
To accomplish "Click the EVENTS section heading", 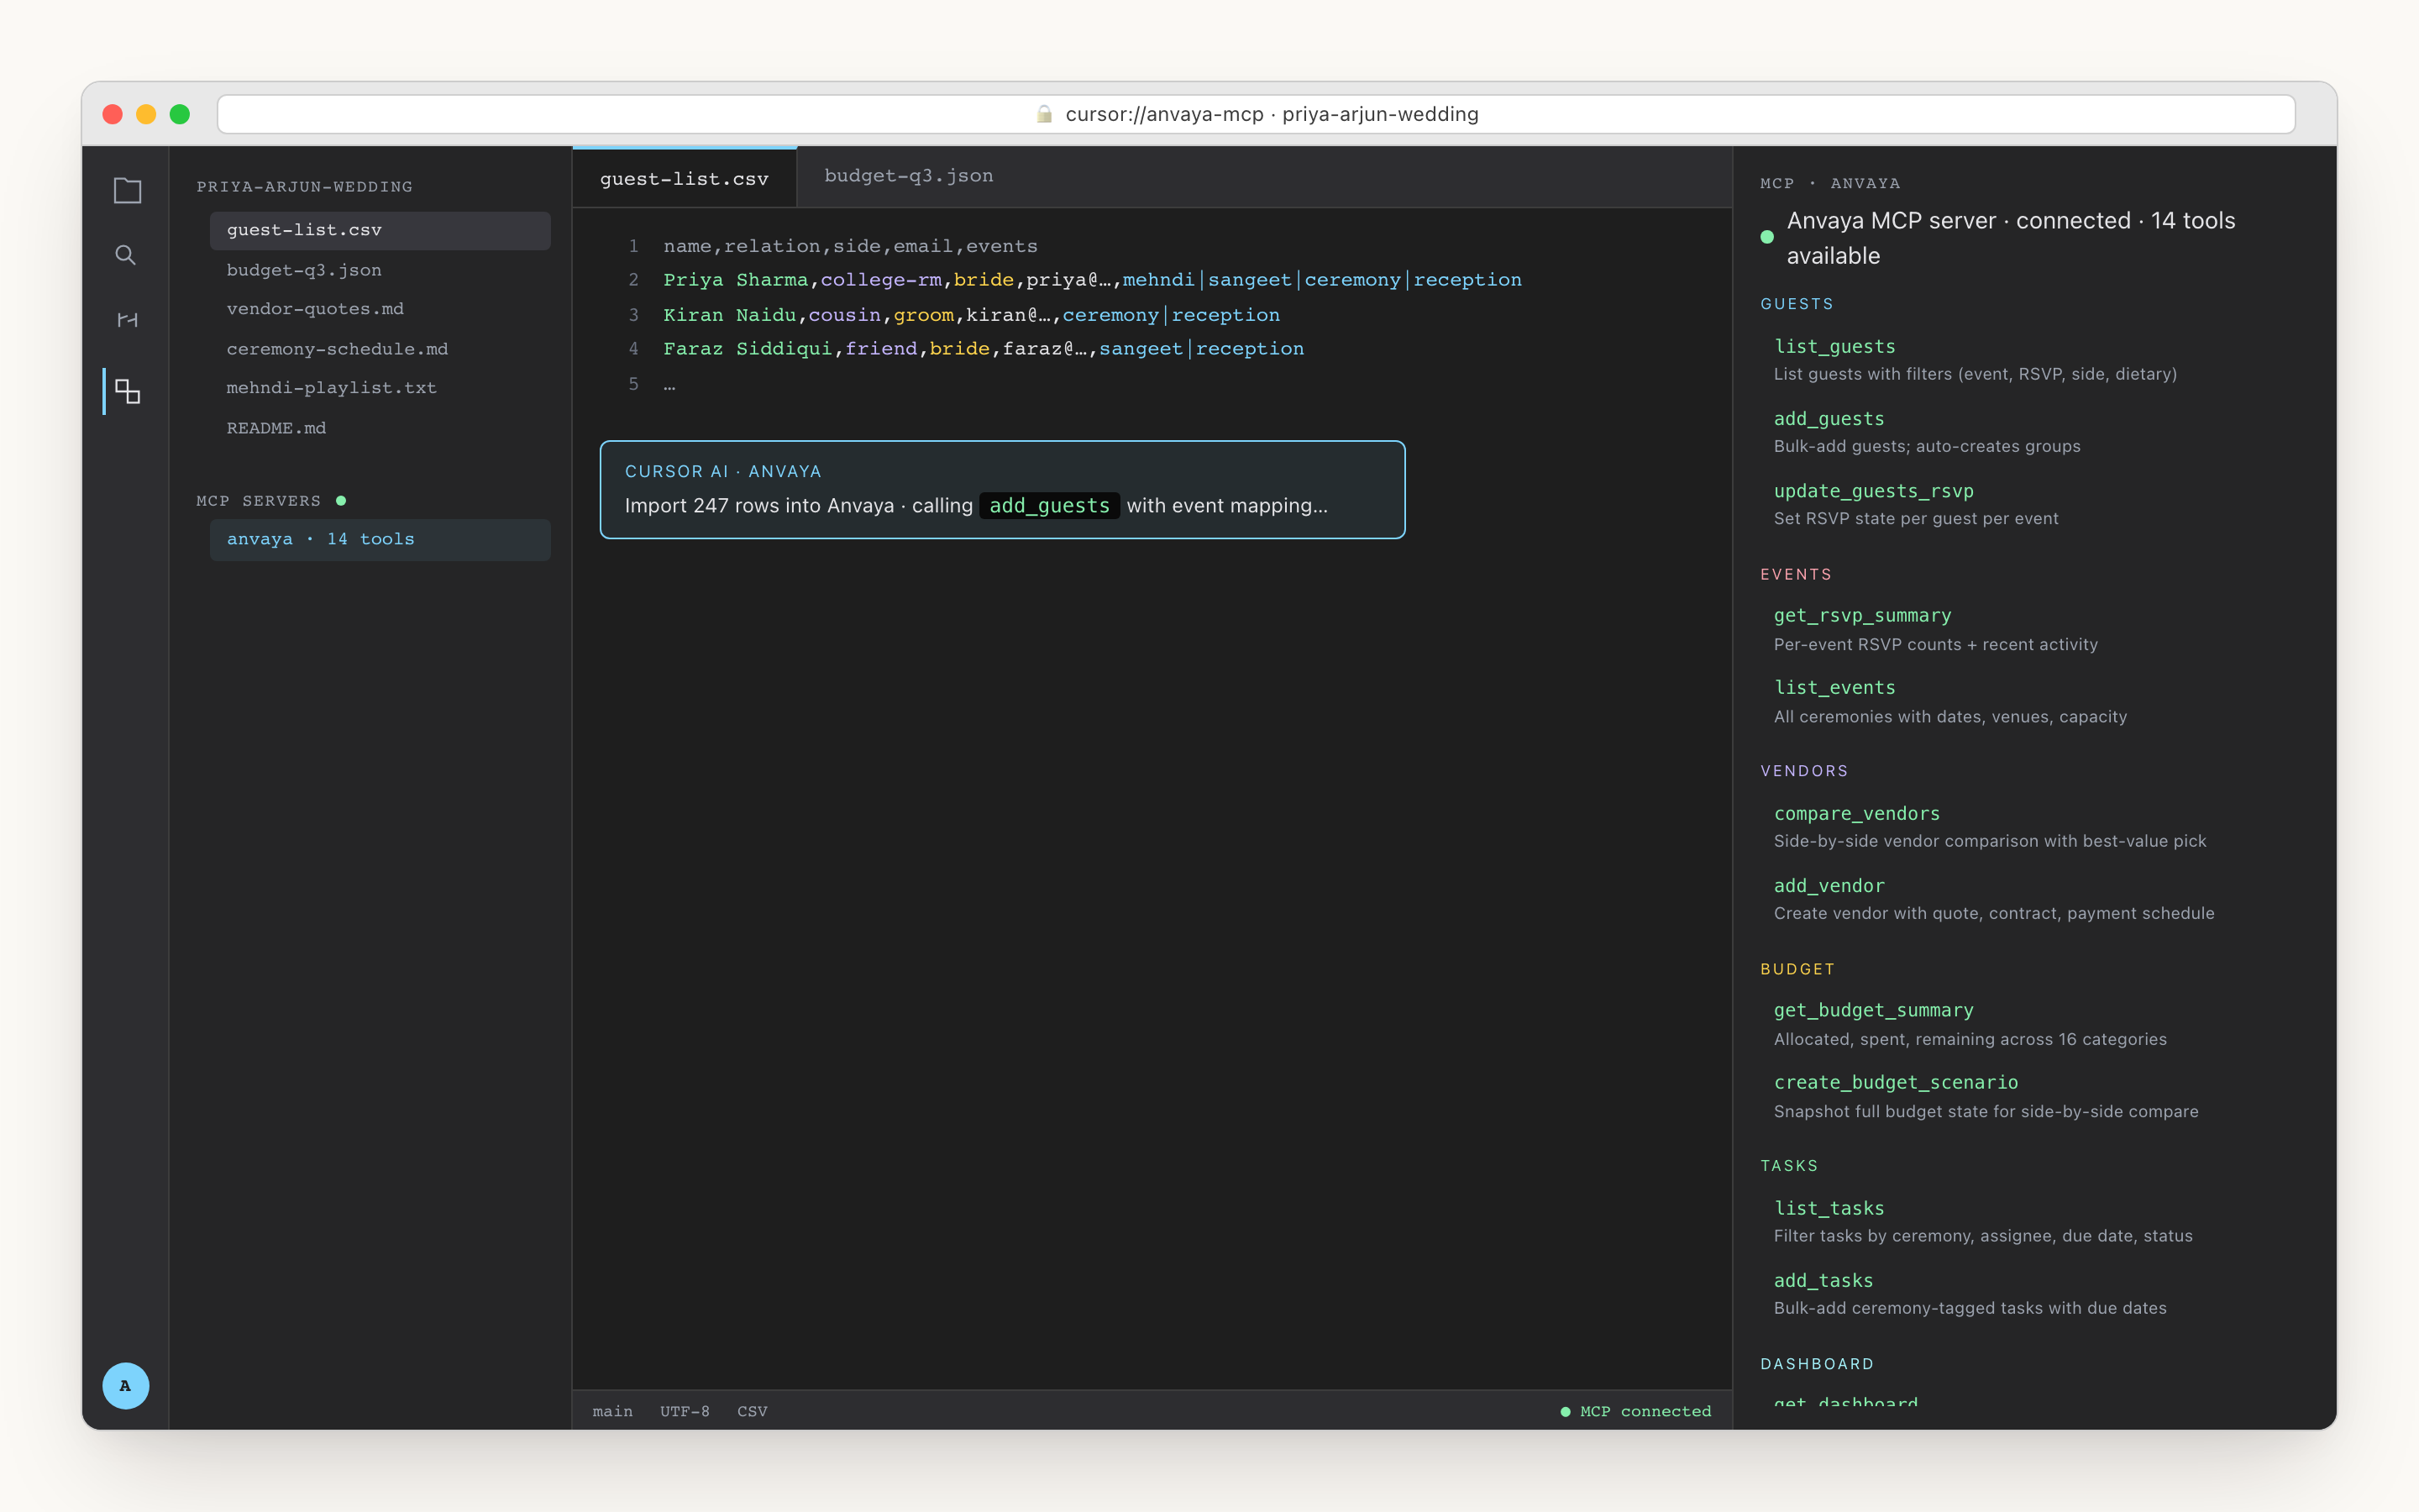I will click(1795, 574).
